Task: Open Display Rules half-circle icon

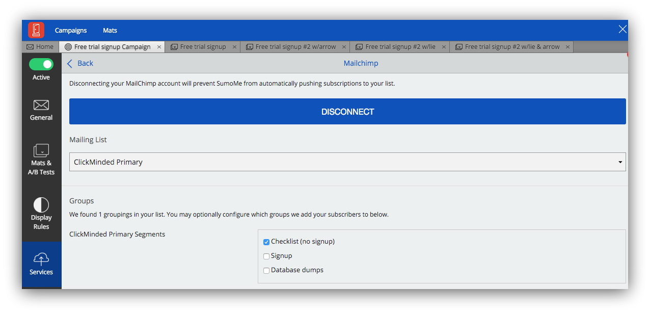Action: coord(41,205)
